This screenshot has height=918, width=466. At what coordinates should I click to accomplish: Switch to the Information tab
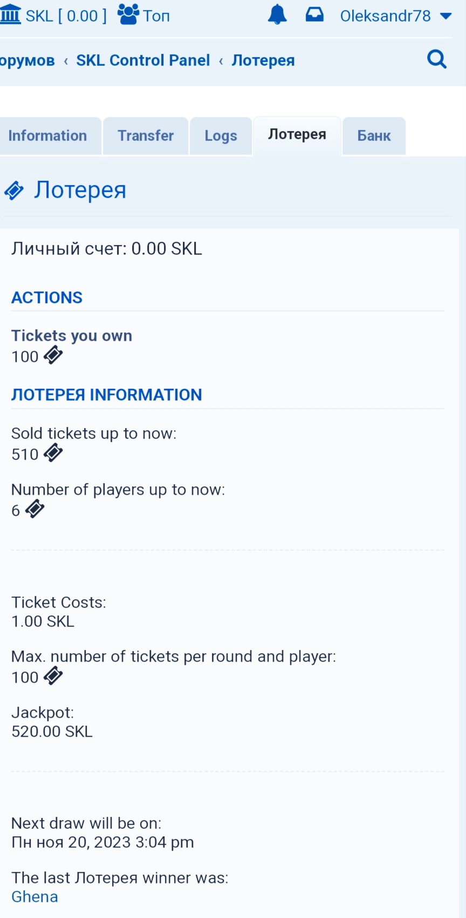pyautogui.click(x=47, y=136)
